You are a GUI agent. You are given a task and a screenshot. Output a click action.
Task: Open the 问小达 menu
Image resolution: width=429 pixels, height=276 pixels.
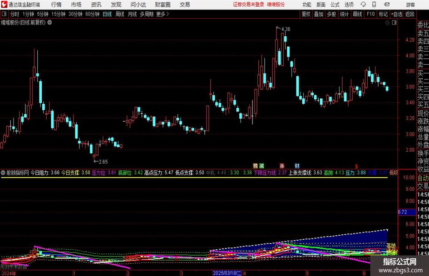coord(138,5)
